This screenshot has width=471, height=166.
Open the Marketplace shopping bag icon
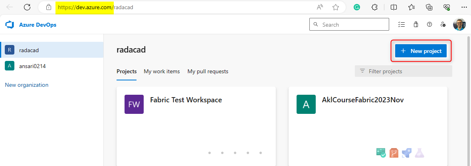(416, 25)
